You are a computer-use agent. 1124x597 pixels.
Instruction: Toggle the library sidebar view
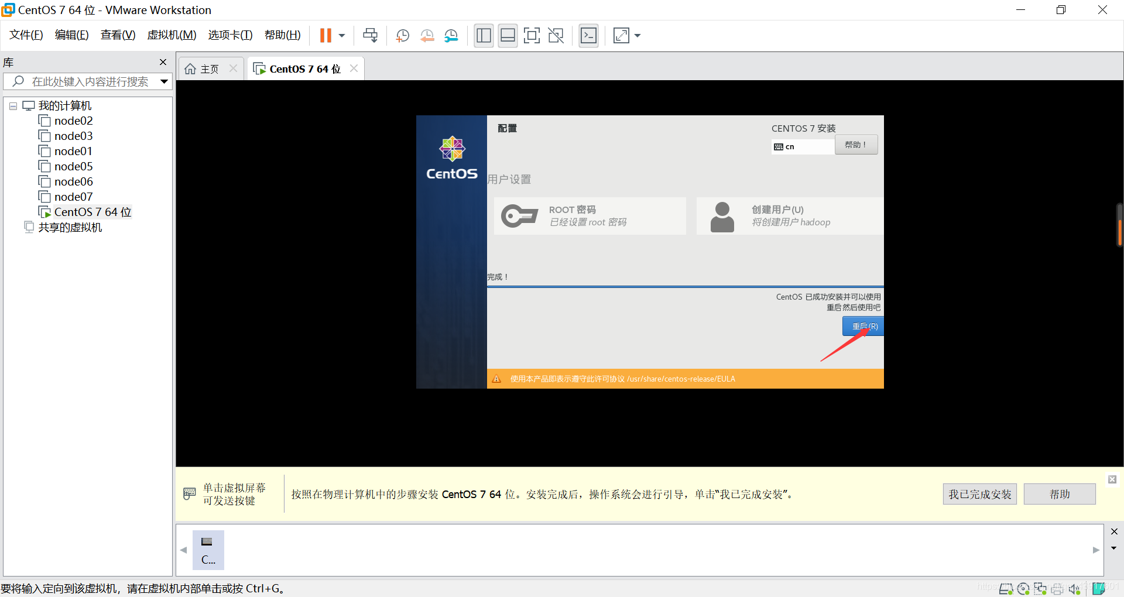484,36
